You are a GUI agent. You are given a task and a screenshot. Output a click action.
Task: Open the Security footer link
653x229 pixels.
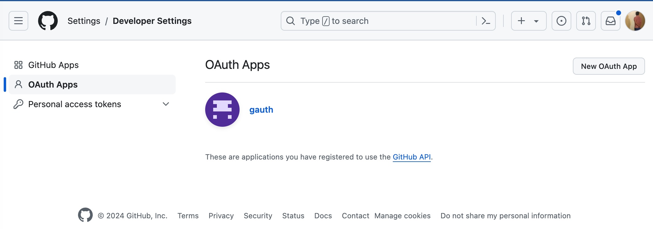pos(258,216)
